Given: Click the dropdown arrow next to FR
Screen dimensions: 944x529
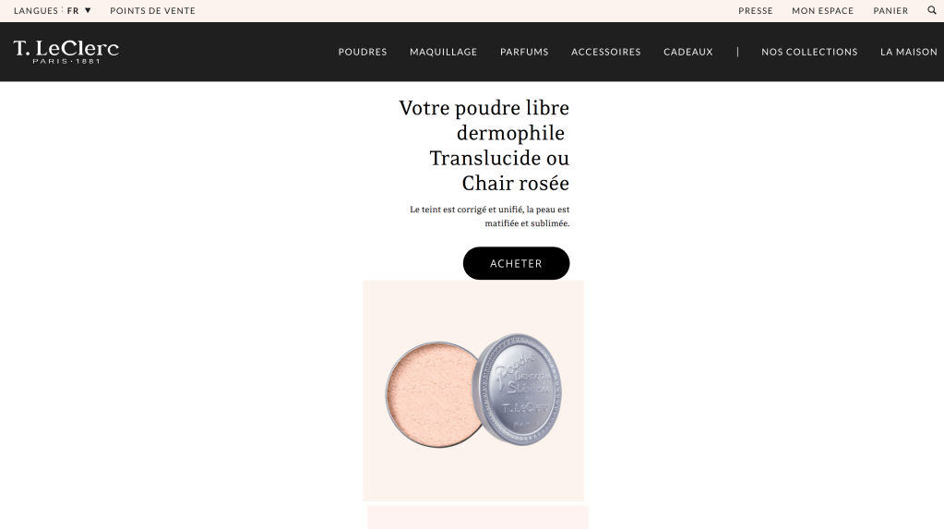Looking at the screenshot, I should click(88, 10).
